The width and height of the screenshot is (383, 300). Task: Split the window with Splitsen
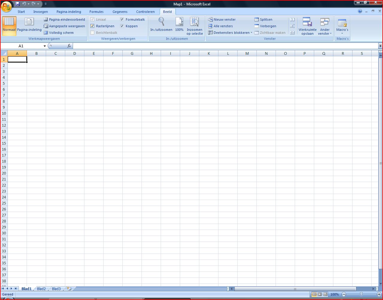(x=263, y=19)
